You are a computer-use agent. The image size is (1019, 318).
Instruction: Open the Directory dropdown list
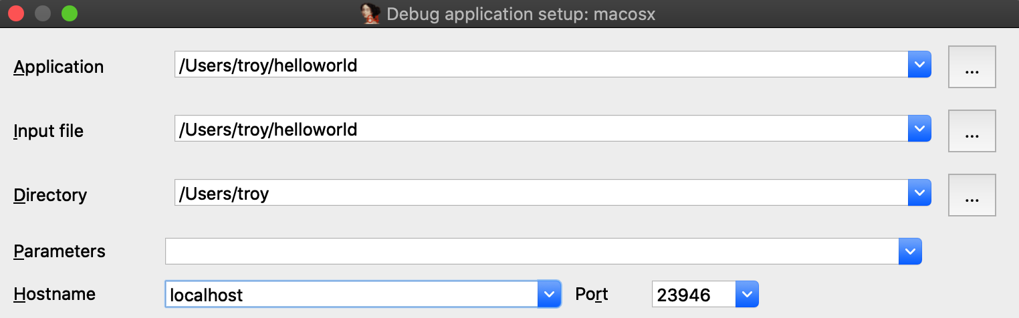[919, 193]
